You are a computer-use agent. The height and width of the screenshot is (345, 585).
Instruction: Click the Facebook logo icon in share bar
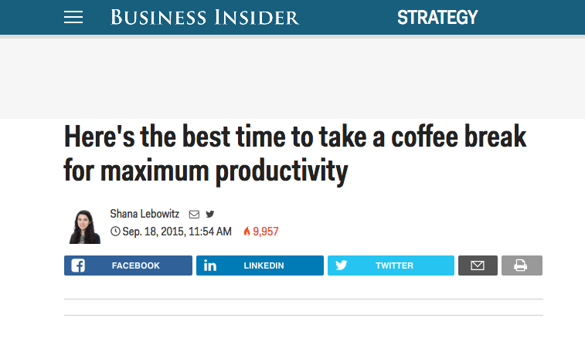click(x=78, y=266)
